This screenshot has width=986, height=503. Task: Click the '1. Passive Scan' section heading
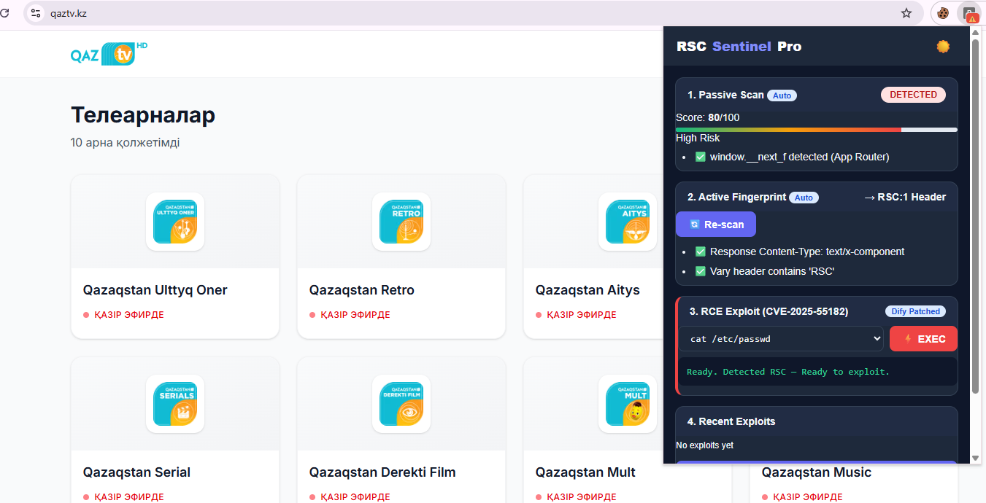725,95
